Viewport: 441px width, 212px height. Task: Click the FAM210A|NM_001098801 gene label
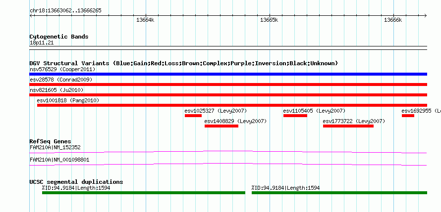coord(59,160)
